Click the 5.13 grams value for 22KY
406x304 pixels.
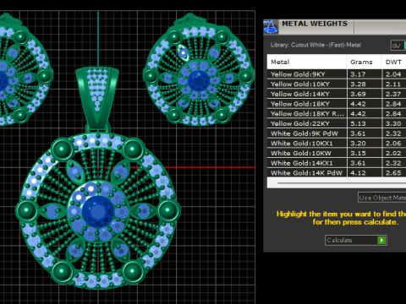pyautogui.click(x=358, y=123)
